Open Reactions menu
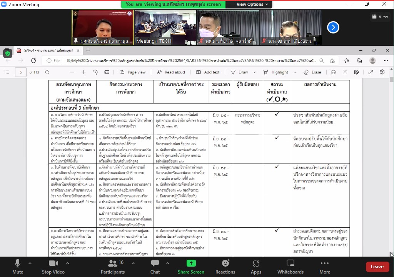The width and height of the screenshot is (394, 277). coord(225,267)
